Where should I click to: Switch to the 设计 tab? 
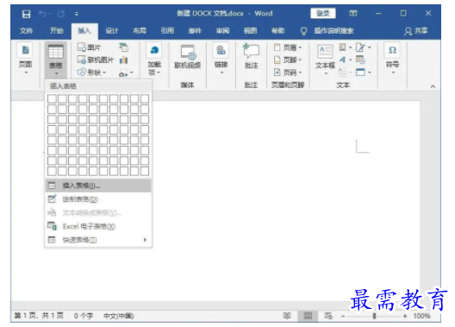click(x=112, y=31)
